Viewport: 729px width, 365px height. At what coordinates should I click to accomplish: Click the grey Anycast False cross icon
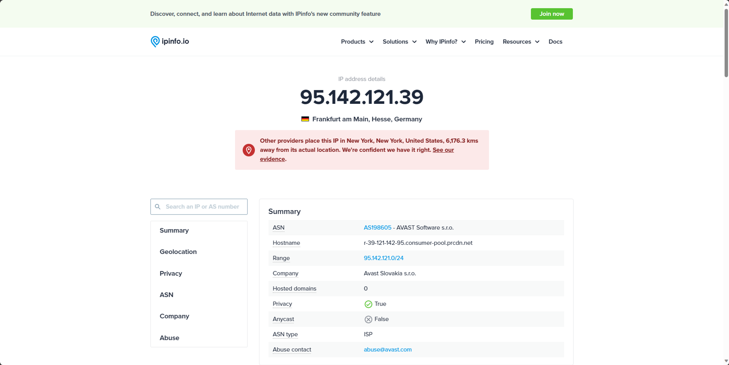click(x=368, y=319)
